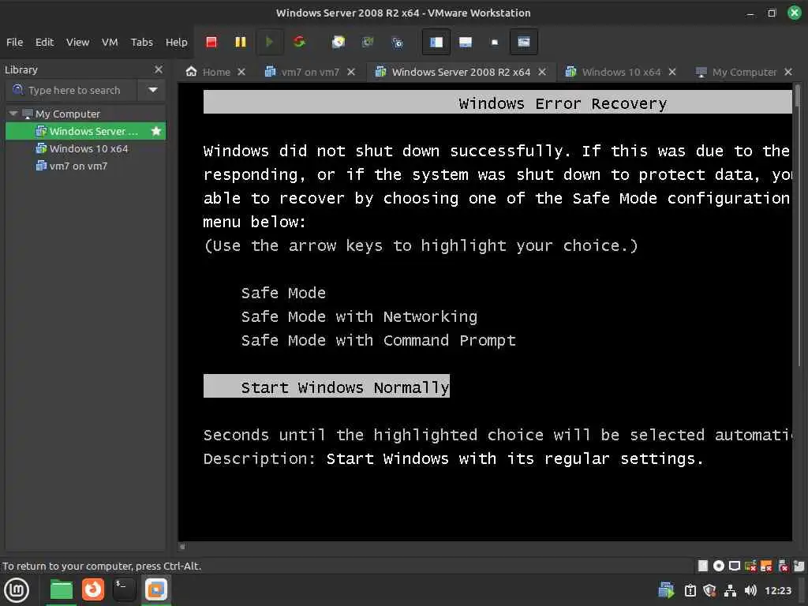This screenshot has height=606, width=808.
Task: Select Windows Server in the library tree
Action: coord(85,131)
